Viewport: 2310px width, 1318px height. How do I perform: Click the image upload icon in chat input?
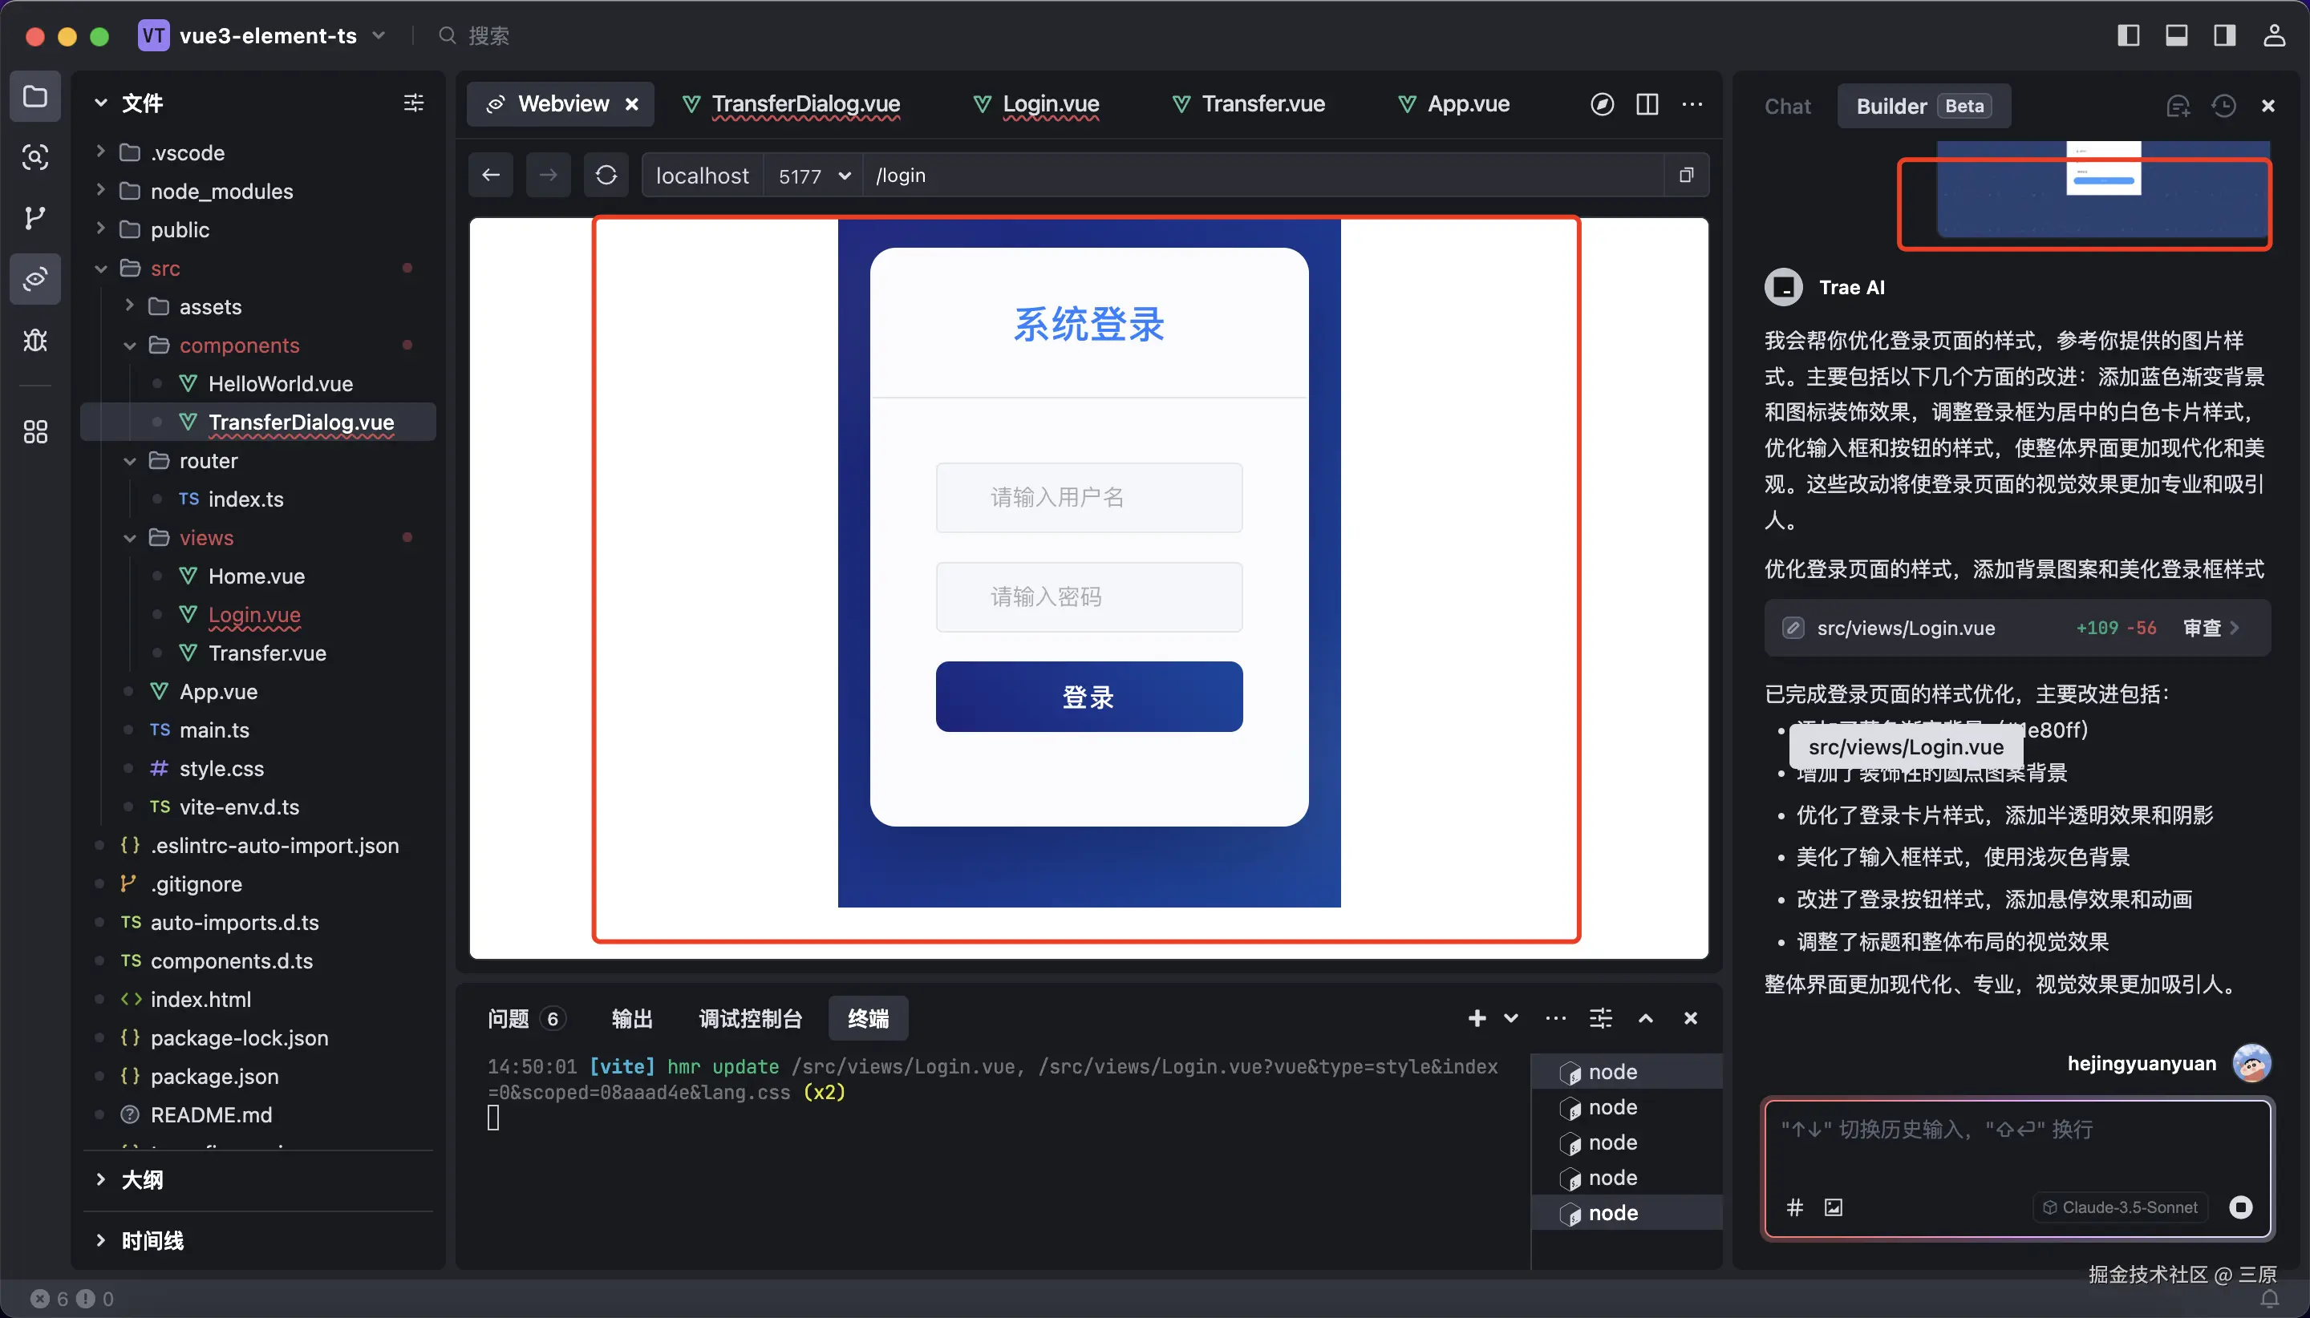pyautogui.click(x=1833, y=1207)
